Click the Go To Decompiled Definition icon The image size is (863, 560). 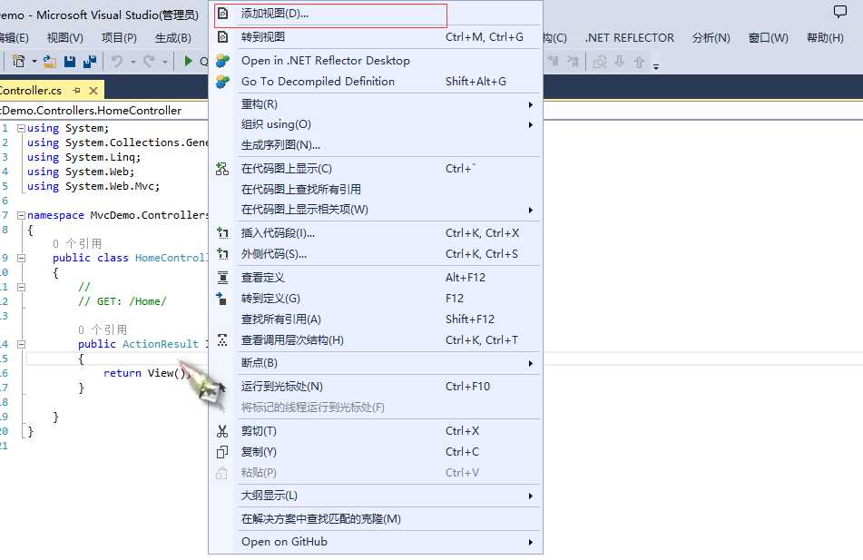222,82
